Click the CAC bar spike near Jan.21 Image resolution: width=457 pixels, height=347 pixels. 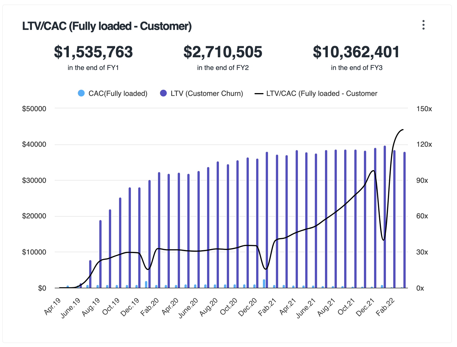pyautogui.click(x=264, y=284)
